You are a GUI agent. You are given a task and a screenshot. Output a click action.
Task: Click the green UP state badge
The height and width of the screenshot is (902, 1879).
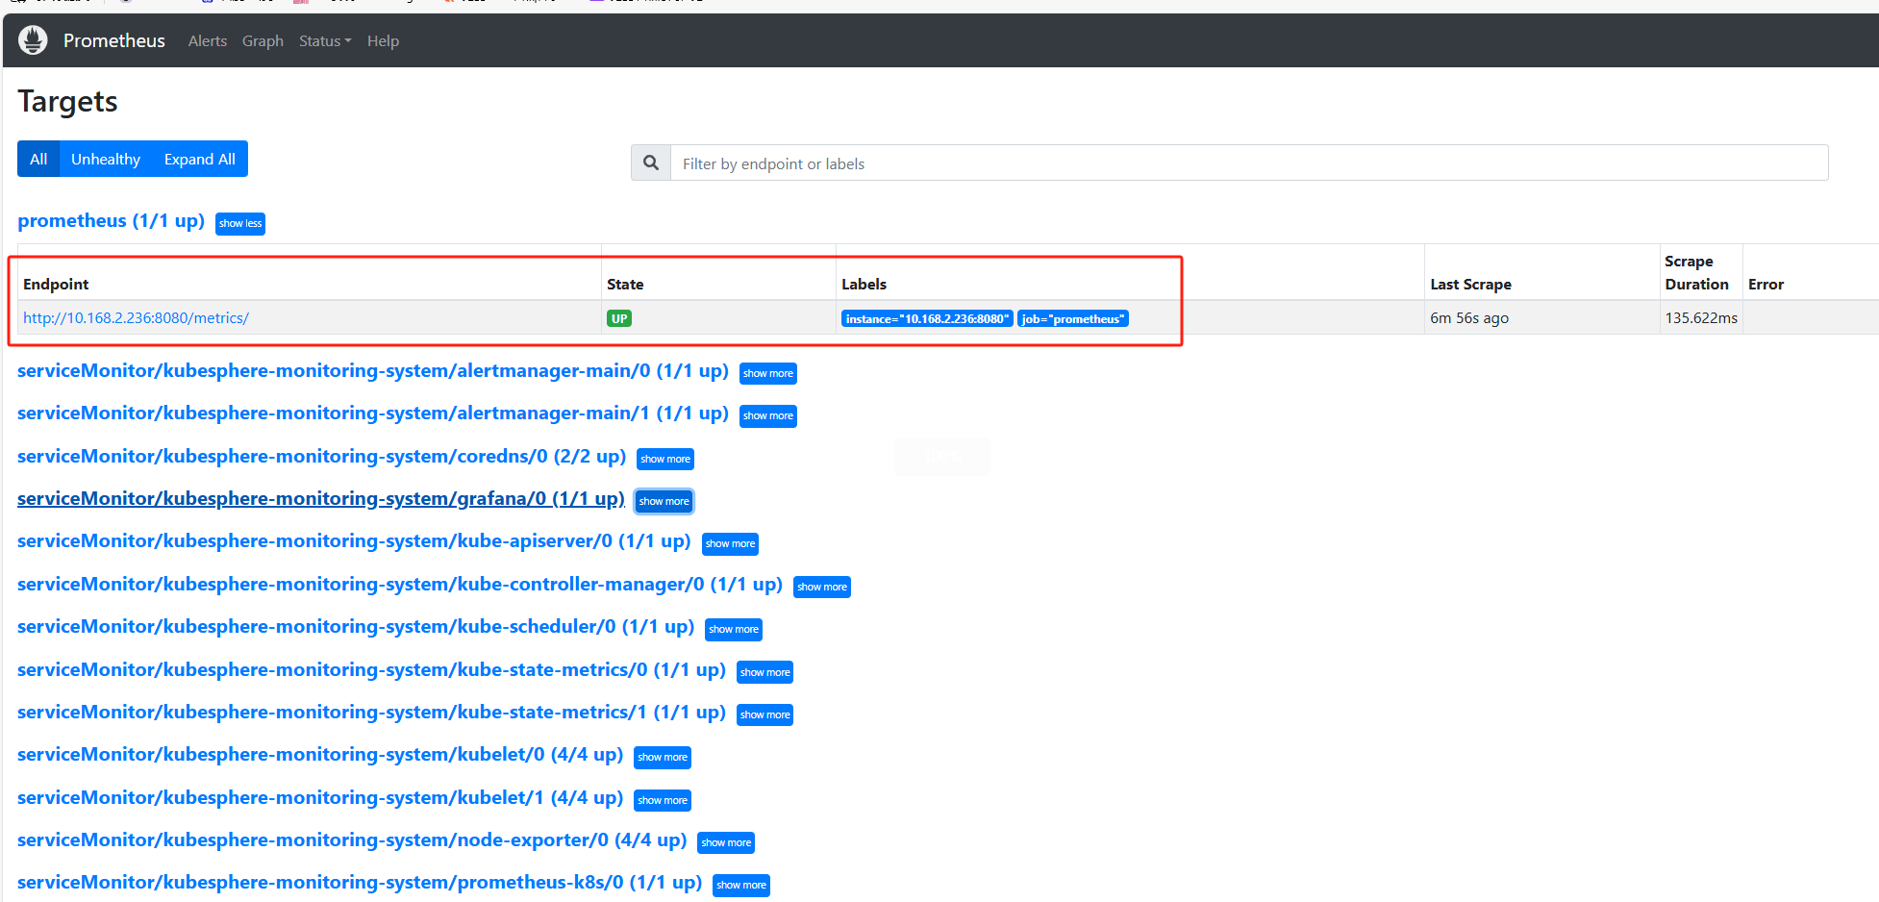click(x=619, y=318)
